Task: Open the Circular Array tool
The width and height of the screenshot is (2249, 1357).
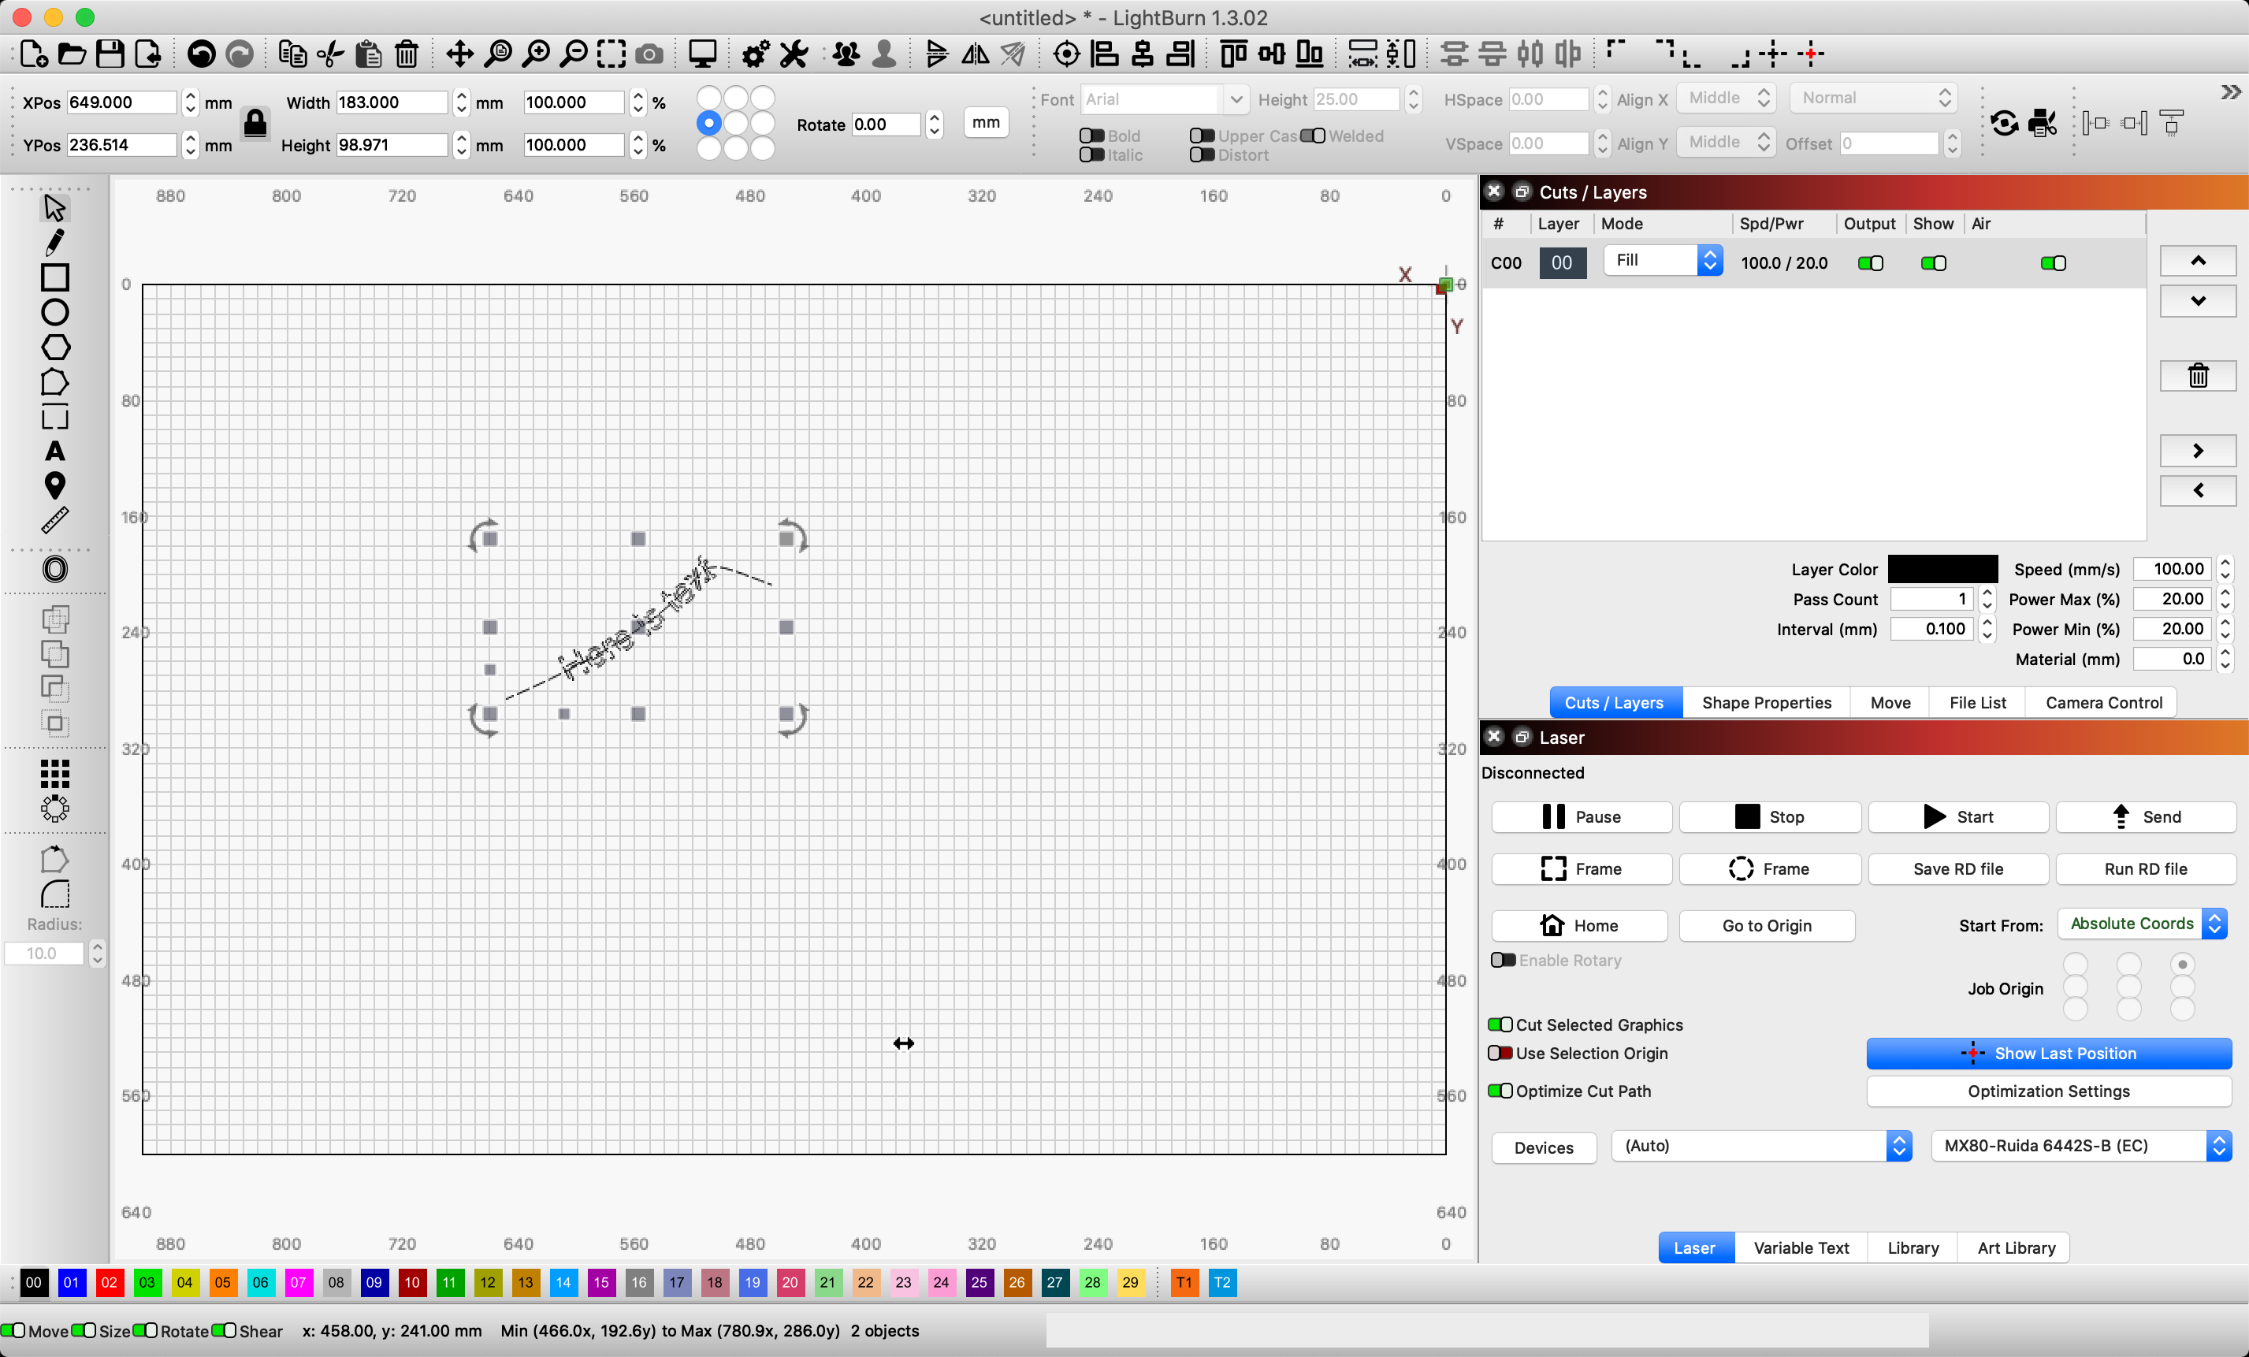Action: tap(54, 809)
